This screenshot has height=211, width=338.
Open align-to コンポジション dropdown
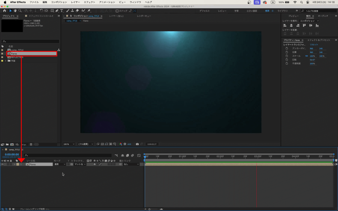click(x=309, y=21)
